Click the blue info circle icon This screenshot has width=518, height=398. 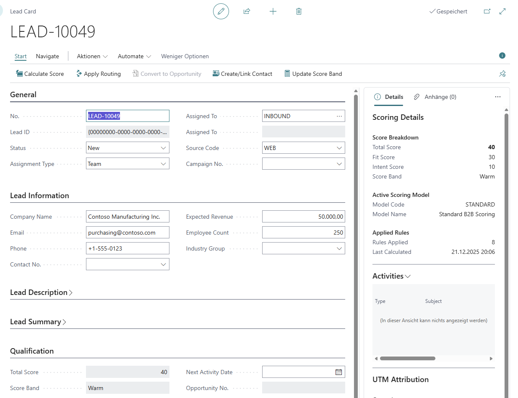pos(502,56)
